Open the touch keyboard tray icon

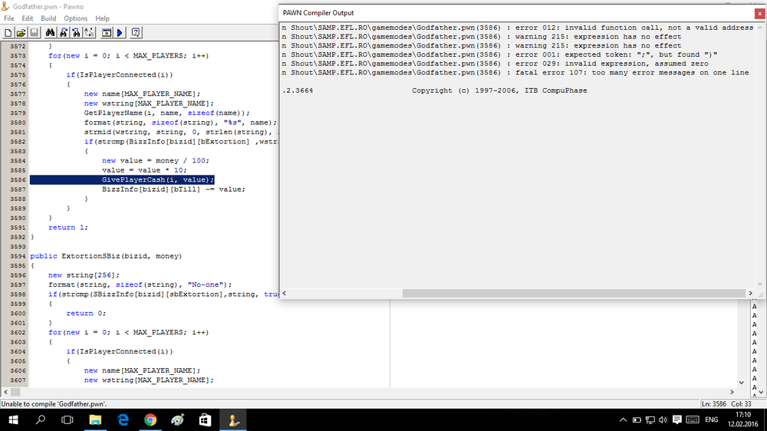pyautogui.click(x=692, y=419)
